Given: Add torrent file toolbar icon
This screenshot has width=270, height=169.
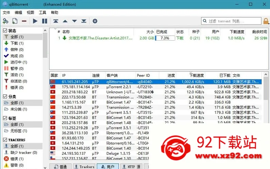Looking at the screenshot, I should point(15,21).
